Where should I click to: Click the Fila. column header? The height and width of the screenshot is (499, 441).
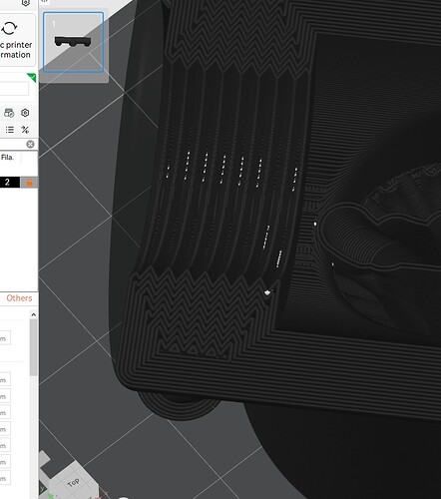(7, 158)
